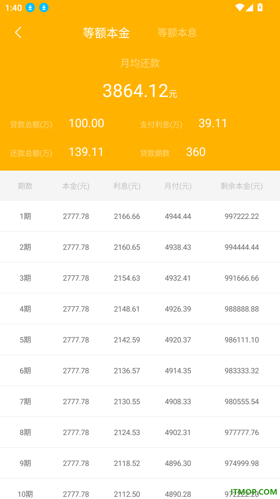Screen dimensions: 280x499
Task: Select the 1期 row label
Action: pyautogui.click(x=25, y=216)
